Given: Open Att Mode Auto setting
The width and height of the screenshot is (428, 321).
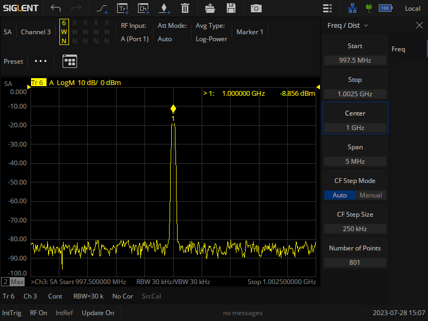Looking at the screenshot, I should 172,32.
